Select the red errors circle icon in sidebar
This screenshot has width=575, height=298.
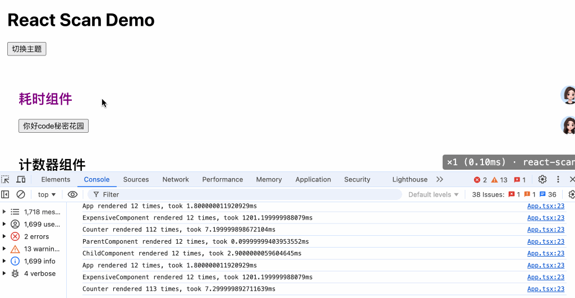click(x=15, y=236)
